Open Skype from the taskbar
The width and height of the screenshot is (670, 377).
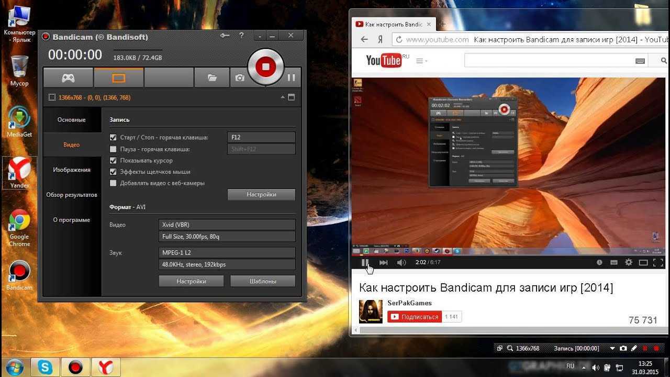44,367
